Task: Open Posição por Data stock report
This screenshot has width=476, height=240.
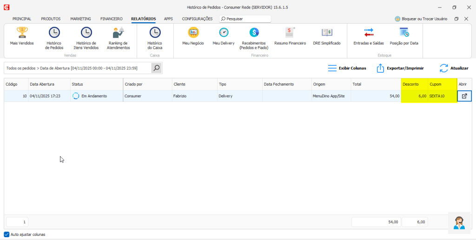Action: (404, 37)
